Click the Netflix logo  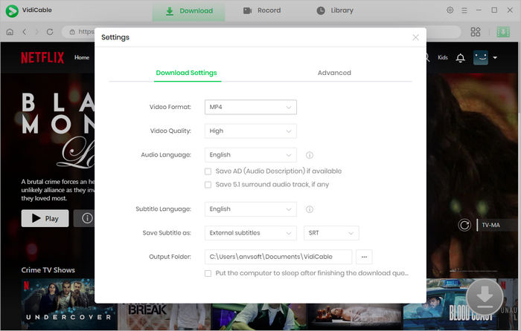tap(42, 58)
